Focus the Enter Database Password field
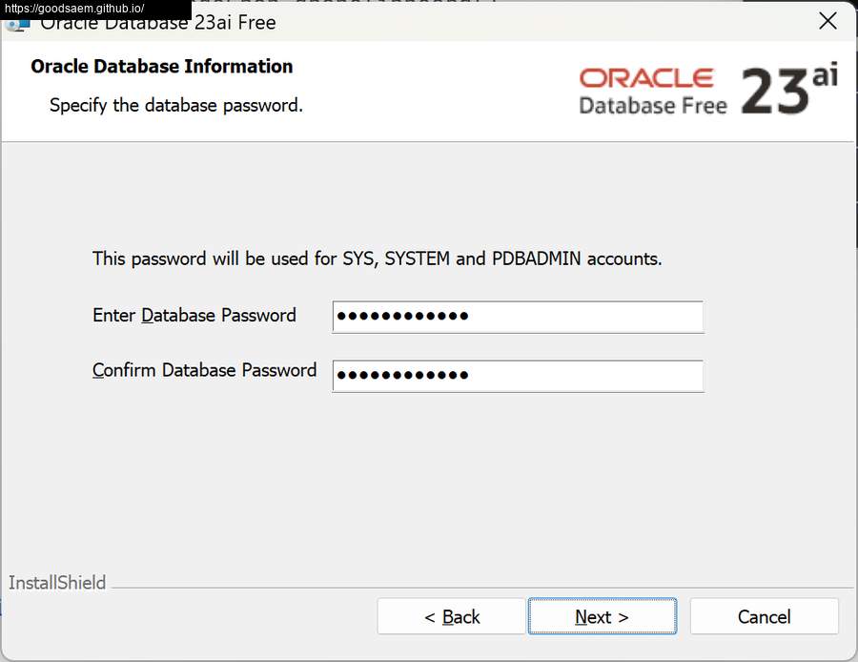The width and height of the screenshot is (858, 662). pyautogui.click(x=518, y=317)
